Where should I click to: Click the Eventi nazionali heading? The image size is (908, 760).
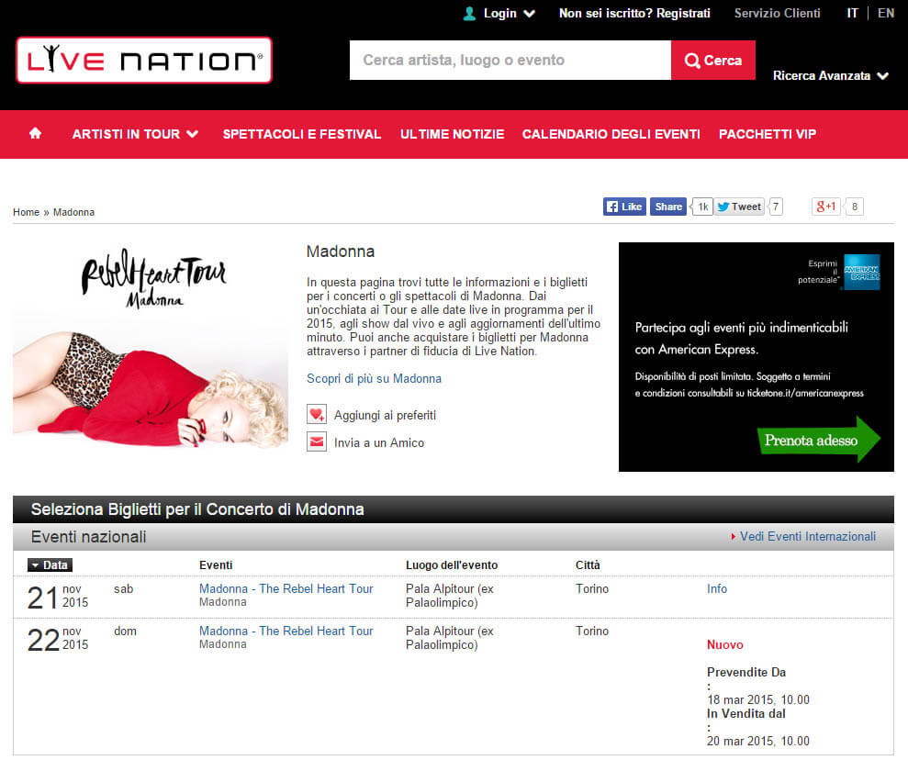(x=88, y=537)
